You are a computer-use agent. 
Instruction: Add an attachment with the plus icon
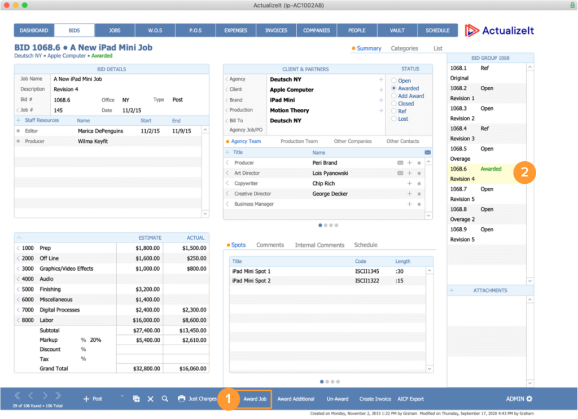[x=452, y=291]
